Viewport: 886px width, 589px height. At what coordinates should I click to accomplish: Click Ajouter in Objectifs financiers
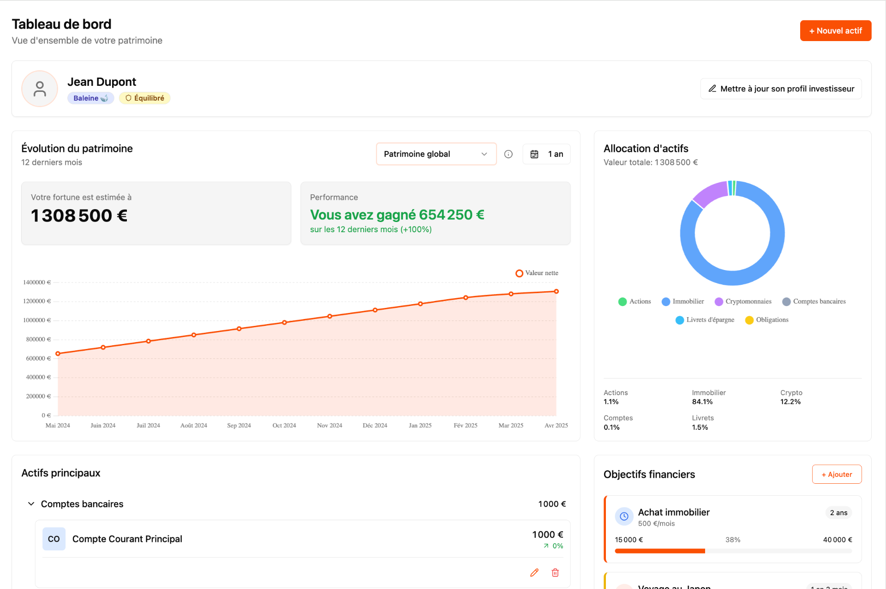pos(836,474)
